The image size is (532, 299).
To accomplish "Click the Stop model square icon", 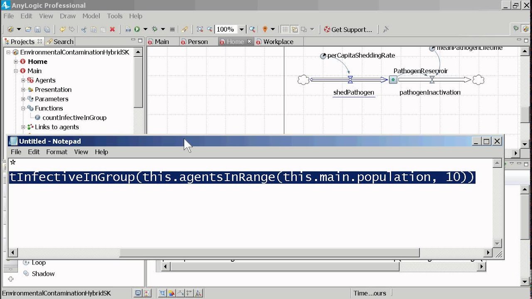I will 172,29.
